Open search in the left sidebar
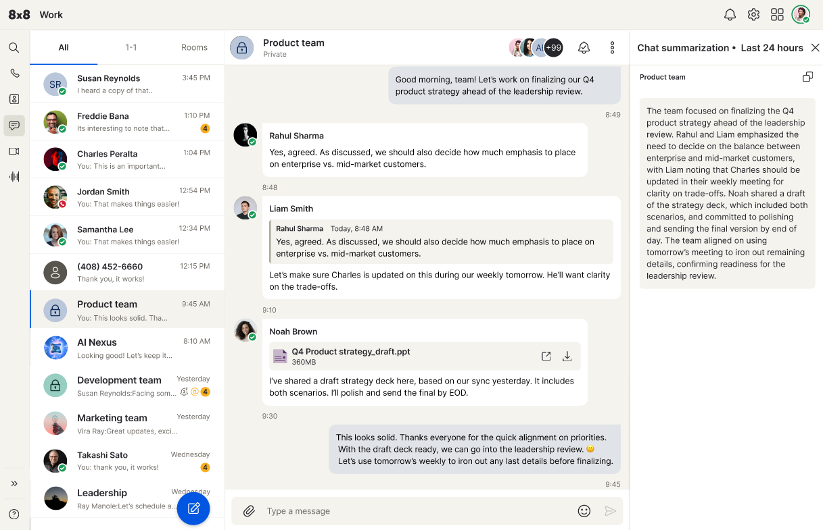 coord(14,48)
